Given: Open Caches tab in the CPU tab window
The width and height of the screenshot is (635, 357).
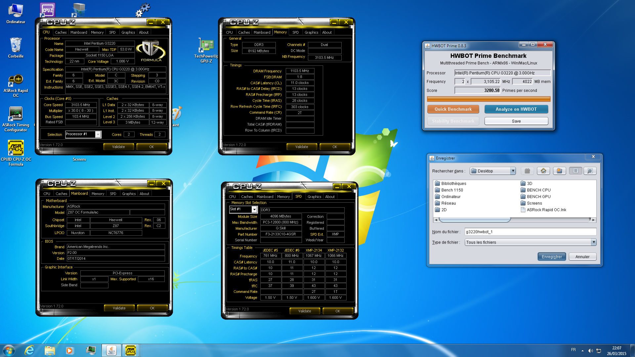Looking at the screenshot, I should pyautogui.click(x=61, y=32).
